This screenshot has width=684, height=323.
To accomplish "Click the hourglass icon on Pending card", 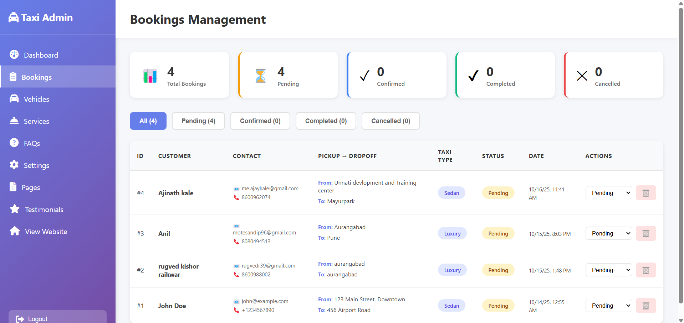I will pos(260,75).
